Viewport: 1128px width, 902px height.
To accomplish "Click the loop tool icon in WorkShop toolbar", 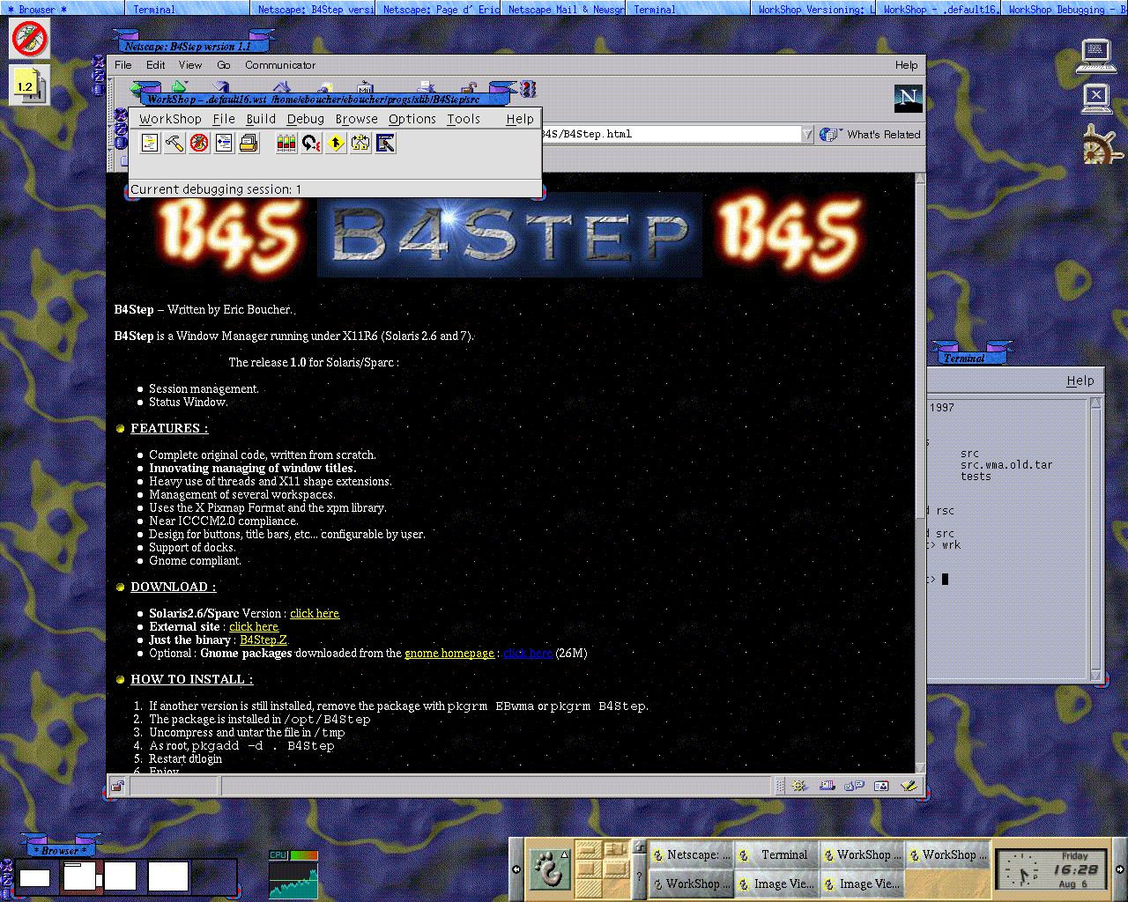I will point(311,143).
